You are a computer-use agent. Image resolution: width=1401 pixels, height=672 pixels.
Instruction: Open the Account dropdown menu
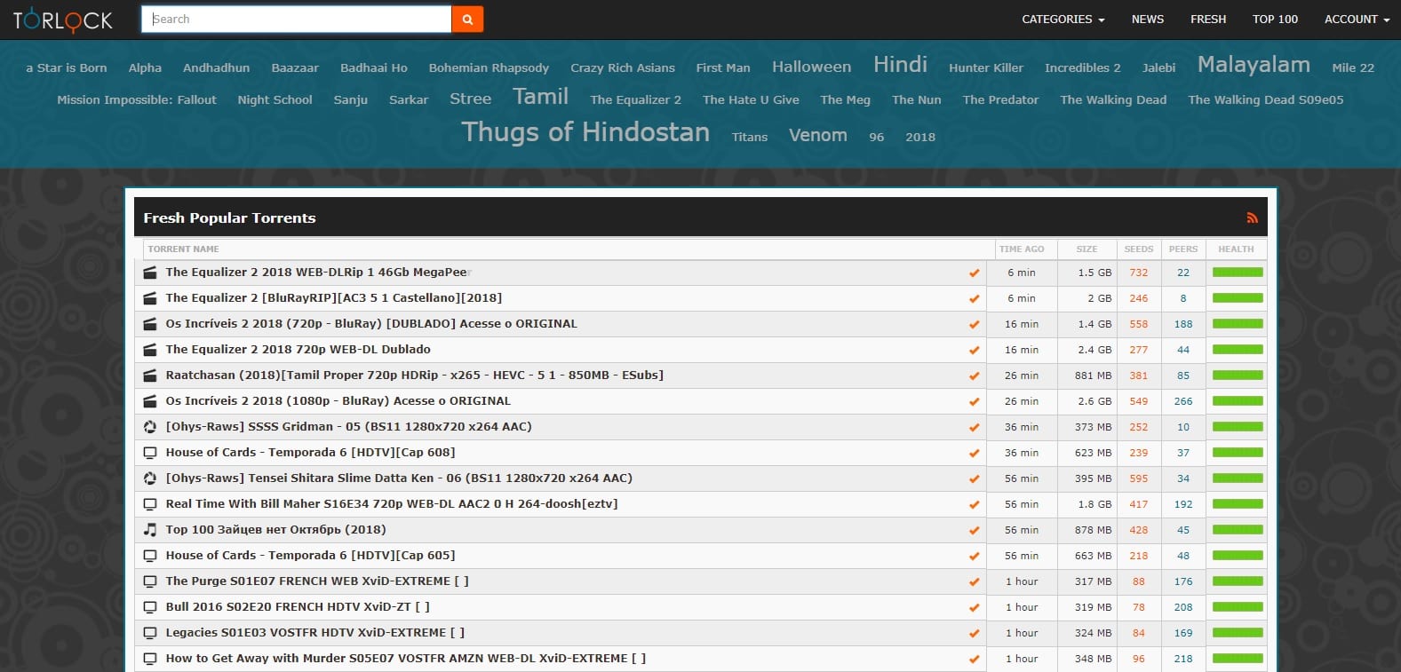pyautogui.click(x=1356, y=19)
